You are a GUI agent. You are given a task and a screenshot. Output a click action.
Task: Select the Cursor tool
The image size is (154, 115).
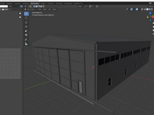tap(26, 18)
